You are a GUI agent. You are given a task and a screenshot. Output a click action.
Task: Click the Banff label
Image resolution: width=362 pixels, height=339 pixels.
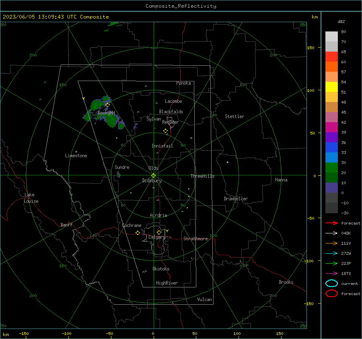66,225
